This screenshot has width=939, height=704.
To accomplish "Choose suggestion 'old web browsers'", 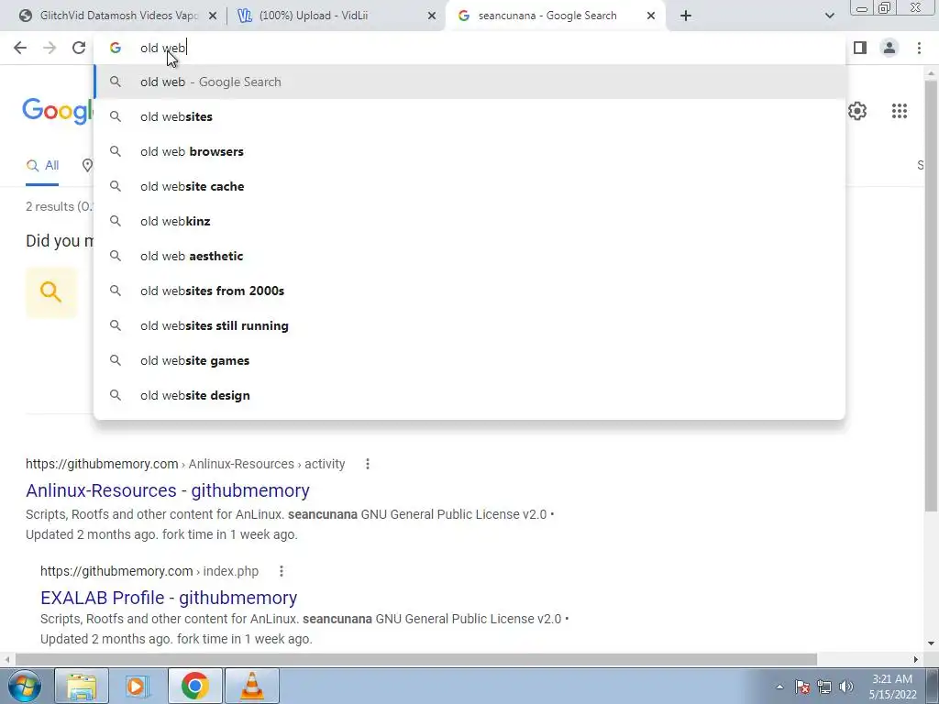I will tap(469, 151).
